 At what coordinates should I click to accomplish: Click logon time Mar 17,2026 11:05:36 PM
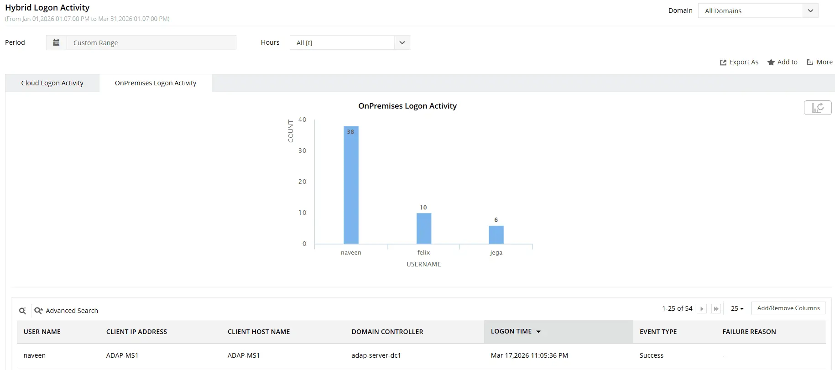[529, 355]
